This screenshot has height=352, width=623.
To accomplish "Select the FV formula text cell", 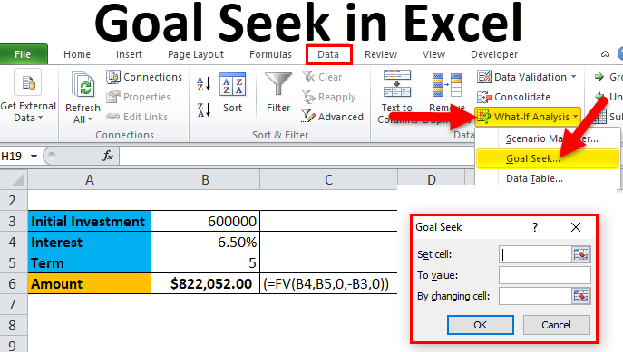I will click(x=328, y=283).
